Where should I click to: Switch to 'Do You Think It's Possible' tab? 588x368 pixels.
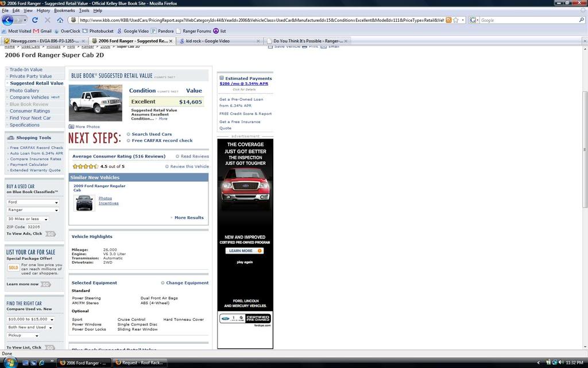[308, 41]
